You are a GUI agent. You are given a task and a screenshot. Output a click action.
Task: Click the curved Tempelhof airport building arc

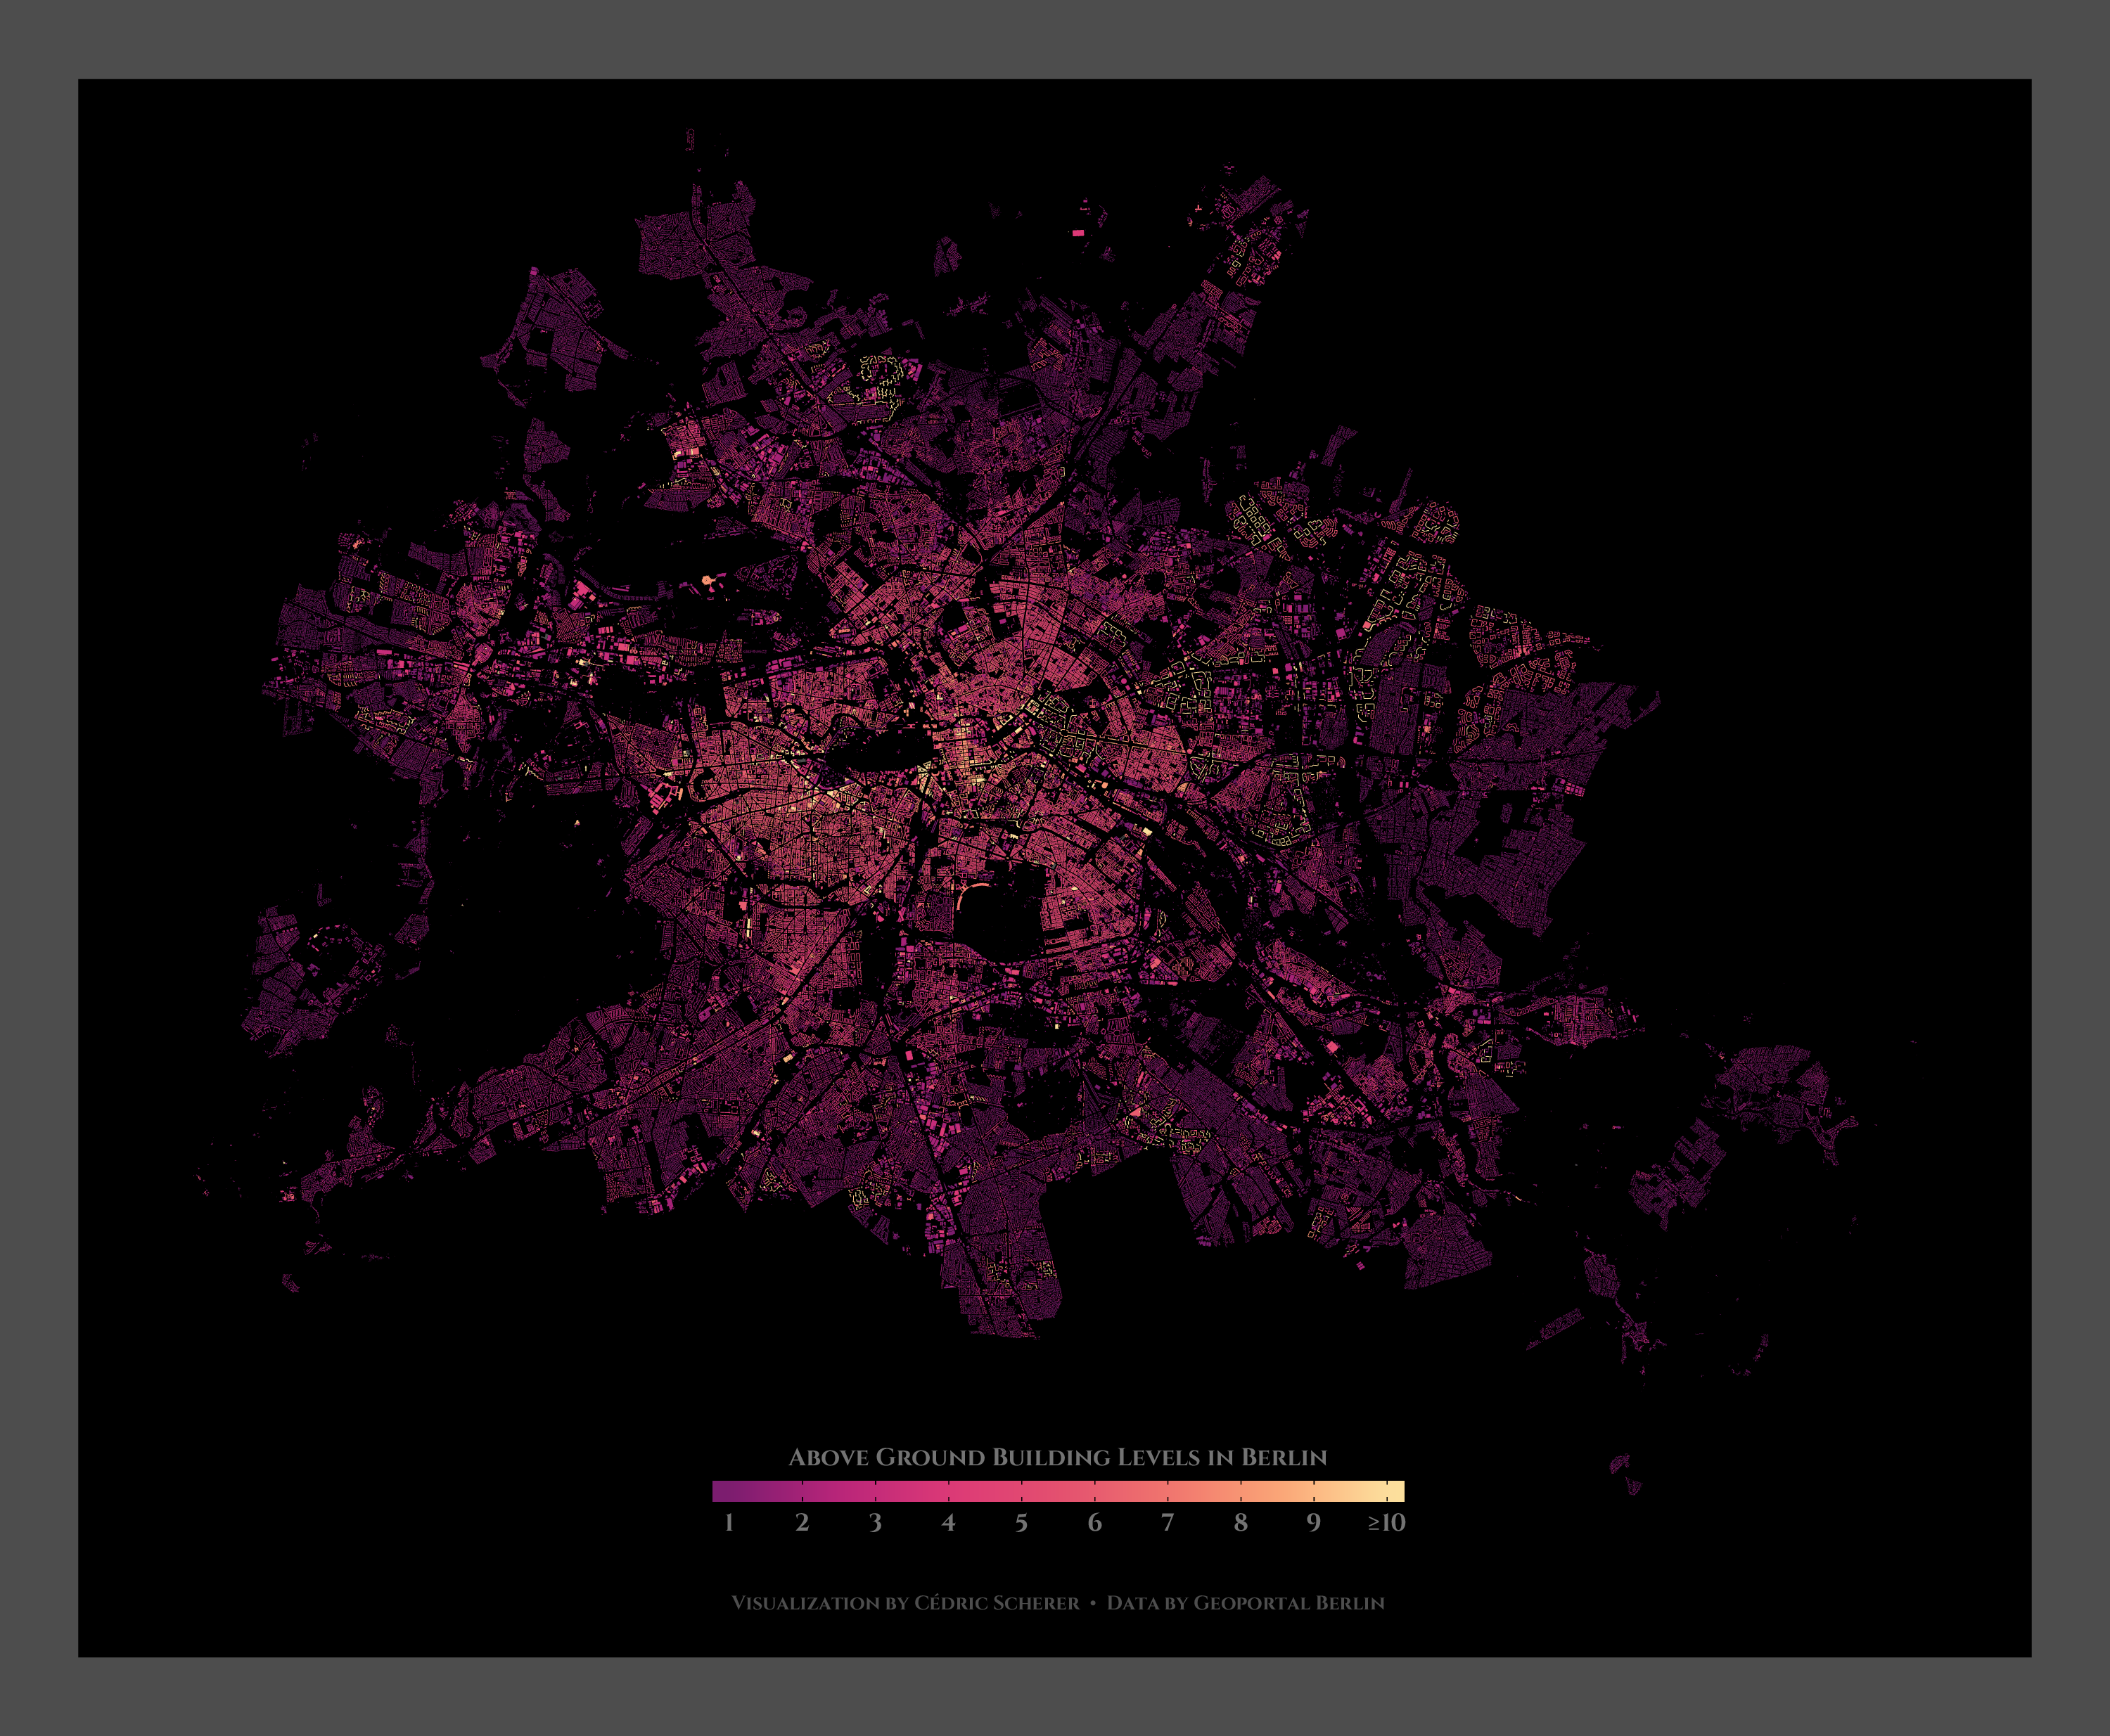964,893
